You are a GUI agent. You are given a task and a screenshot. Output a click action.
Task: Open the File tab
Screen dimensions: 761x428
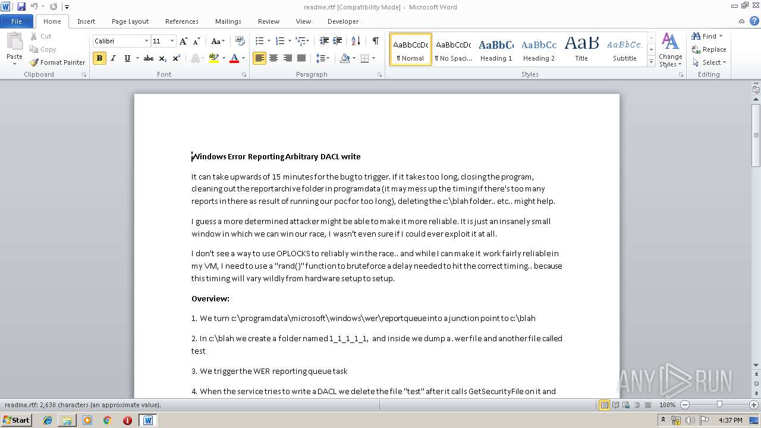[x=17, y=21]
